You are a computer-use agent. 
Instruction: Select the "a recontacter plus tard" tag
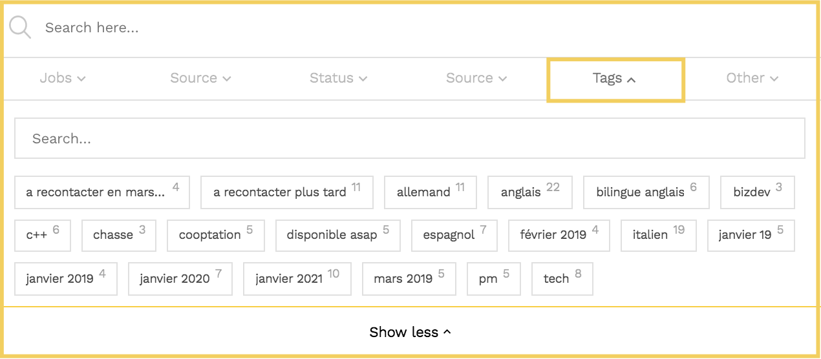click(286, 192)
